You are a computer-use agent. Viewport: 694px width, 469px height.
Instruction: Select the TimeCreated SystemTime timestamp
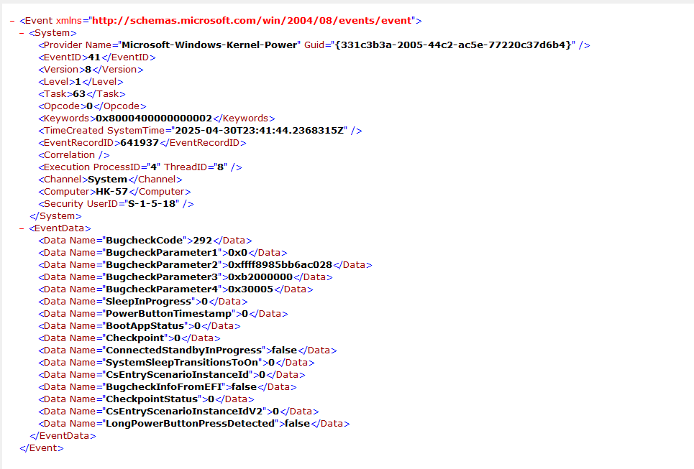[260, 131]
